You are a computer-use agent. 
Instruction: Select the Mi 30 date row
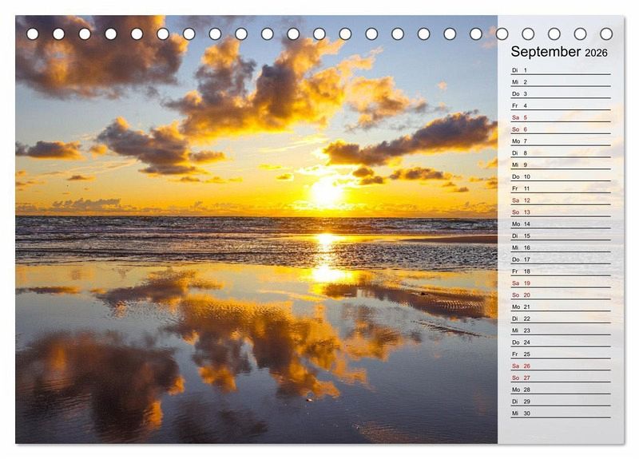[x=560, y=413]
